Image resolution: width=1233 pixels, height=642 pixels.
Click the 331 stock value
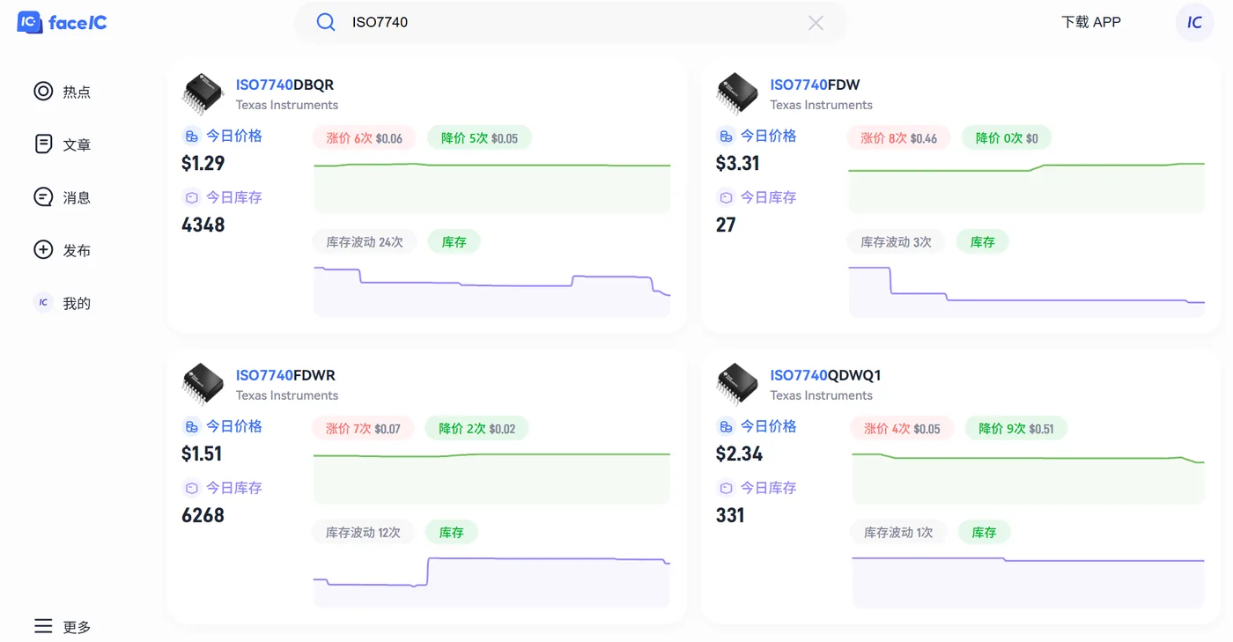point(730,515)
